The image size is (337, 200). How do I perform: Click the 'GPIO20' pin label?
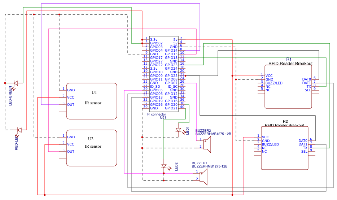(171, 105)
